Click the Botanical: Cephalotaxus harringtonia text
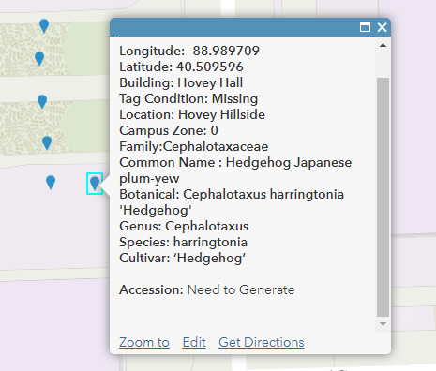The height and width of the screenshot is (371, 436). 232,194
